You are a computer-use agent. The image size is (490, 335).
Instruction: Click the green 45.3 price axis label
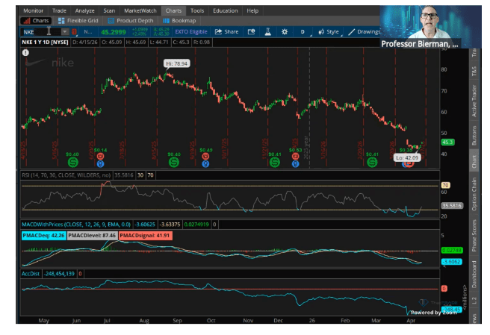coord(447,143)
